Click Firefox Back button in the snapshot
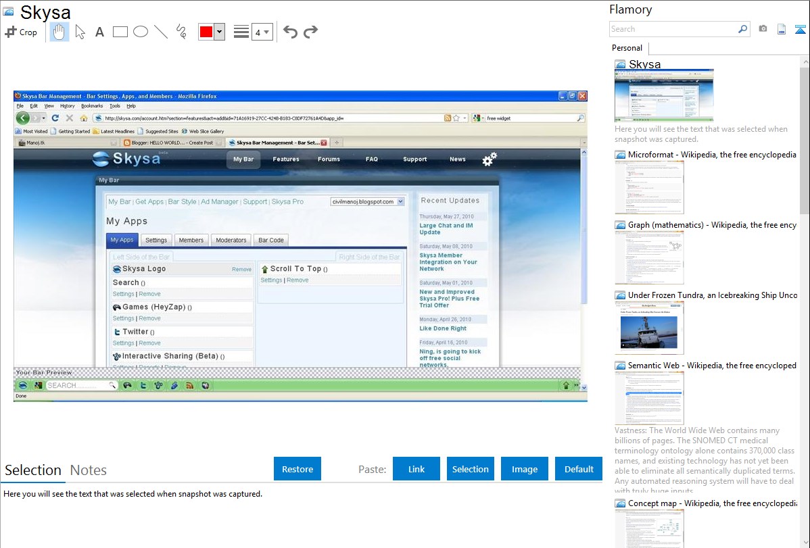The width and height of the screenshot is (810, 548). point(22,118)
